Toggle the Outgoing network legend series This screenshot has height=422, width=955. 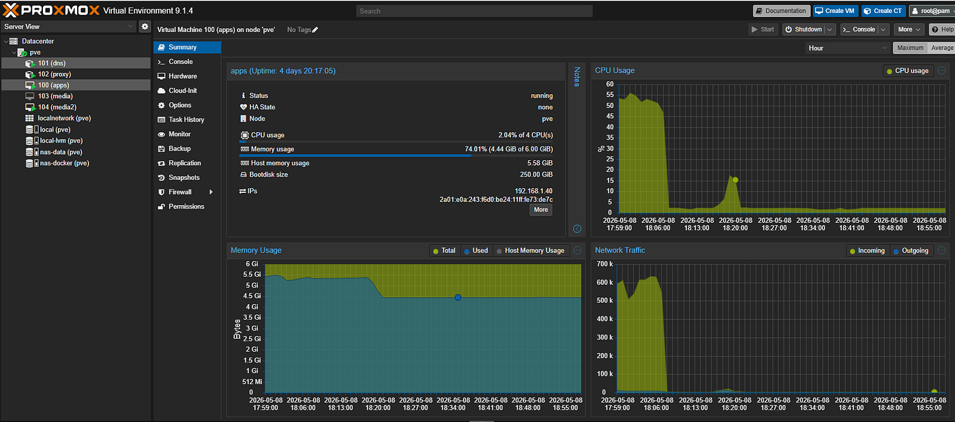pos(911,251)
